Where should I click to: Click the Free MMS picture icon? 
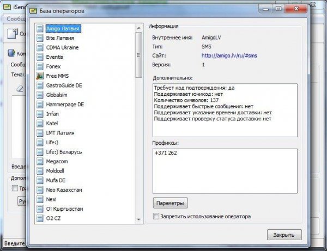(40, 76)
